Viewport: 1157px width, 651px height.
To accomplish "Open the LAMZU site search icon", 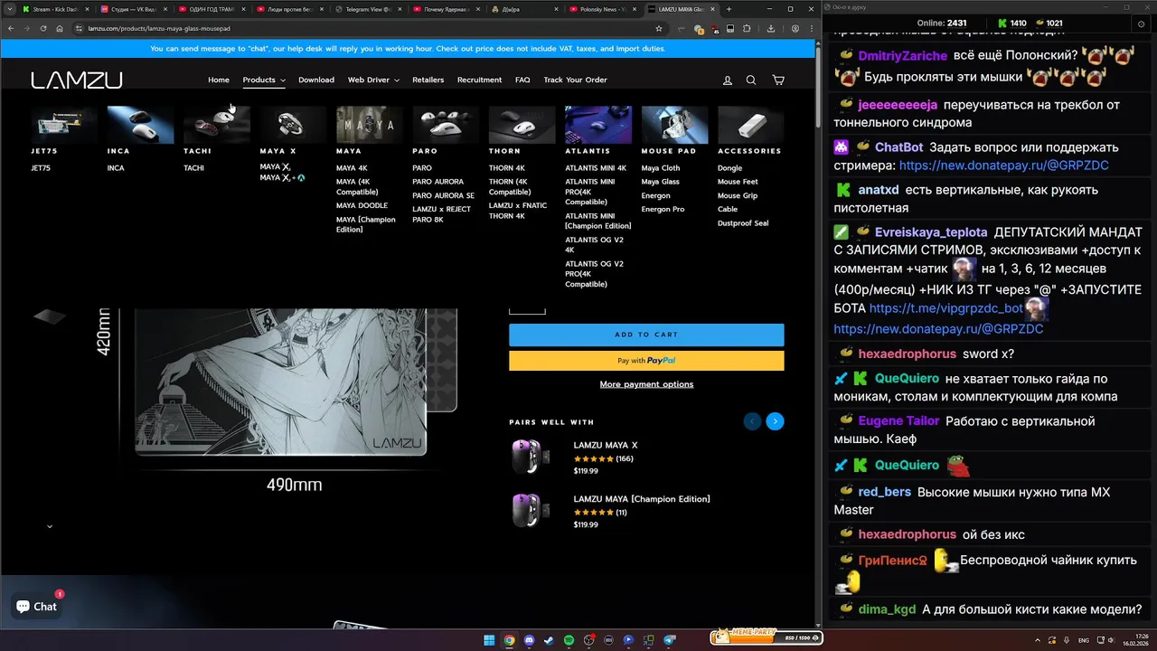I will tap(751, 80).
